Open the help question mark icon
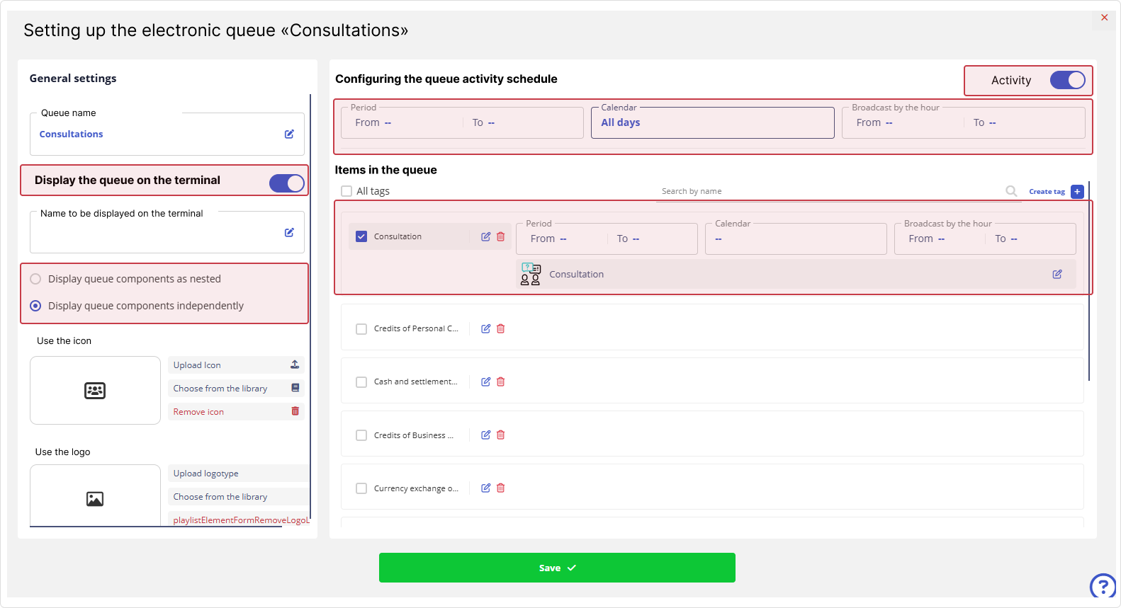Screen dimensions: 1121x608 point(1103,586)
